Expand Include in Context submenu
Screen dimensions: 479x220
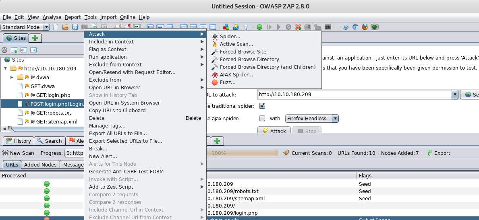(145, 42)
